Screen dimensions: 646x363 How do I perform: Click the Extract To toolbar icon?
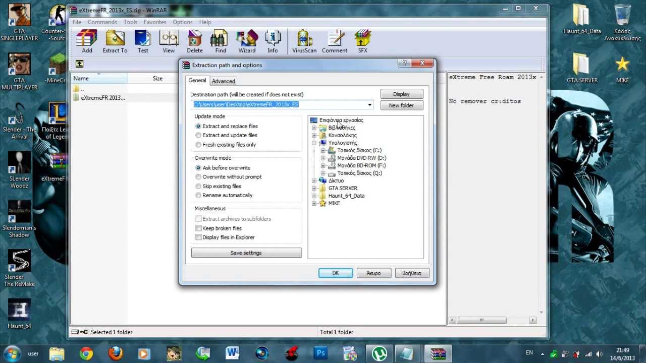point(115,41)
